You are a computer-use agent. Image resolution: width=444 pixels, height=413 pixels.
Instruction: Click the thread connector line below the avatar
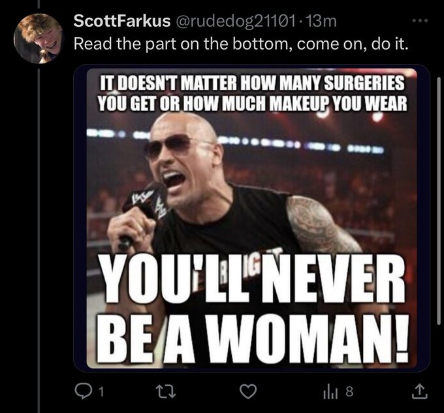click(39, 238)
